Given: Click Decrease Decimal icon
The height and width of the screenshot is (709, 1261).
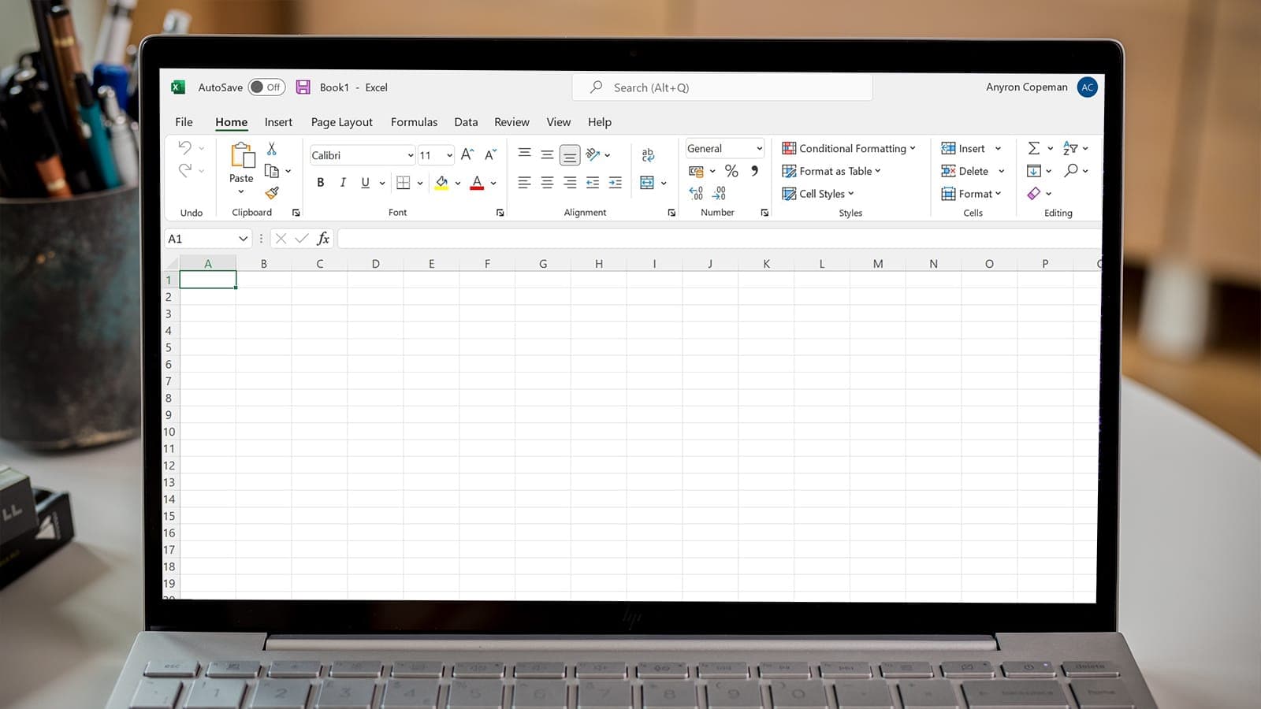Looking at the screenshot, I should (x=719, y=193).
